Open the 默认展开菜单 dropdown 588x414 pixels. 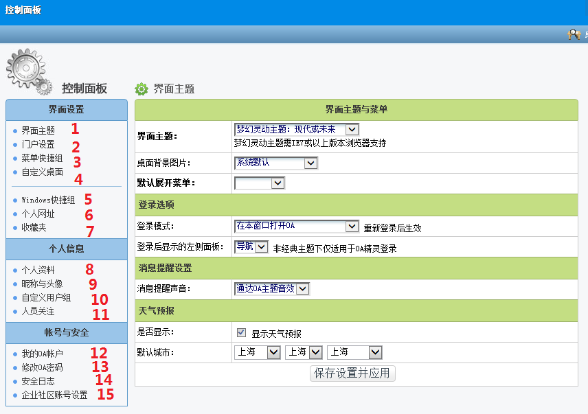259,183
